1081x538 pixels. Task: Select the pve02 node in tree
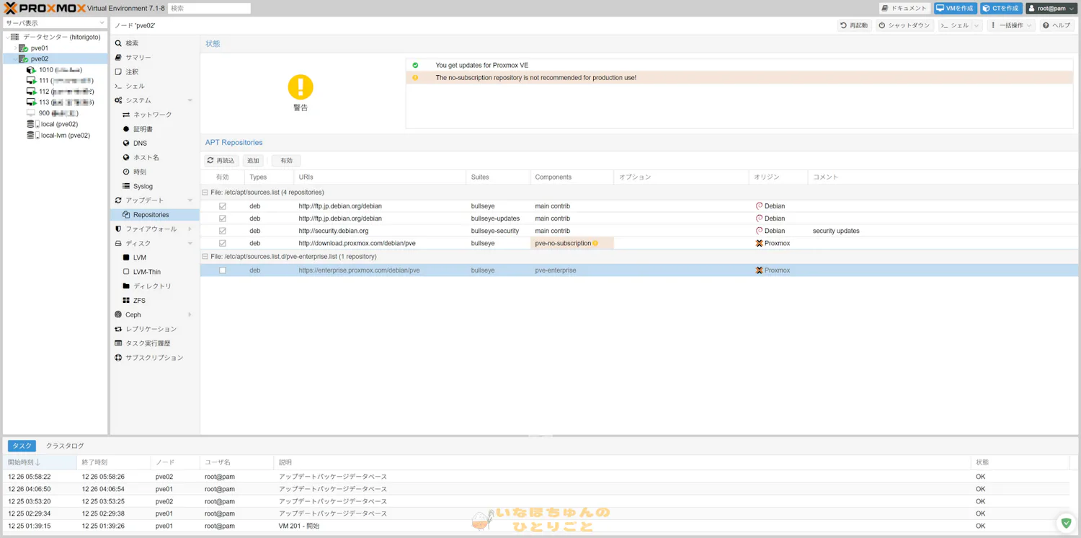click(55, 59)
